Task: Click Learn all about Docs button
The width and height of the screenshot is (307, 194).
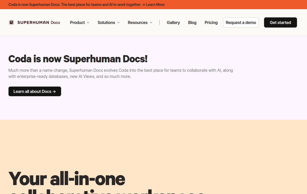Action: coord(35,91)
